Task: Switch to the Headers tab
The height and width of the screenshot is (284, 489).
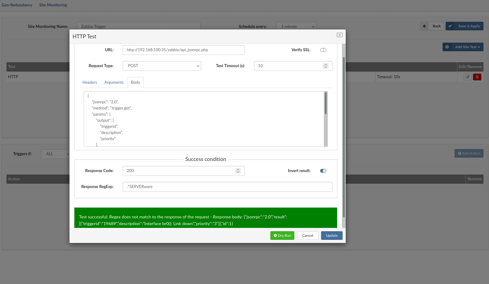Action: point(89,83)
